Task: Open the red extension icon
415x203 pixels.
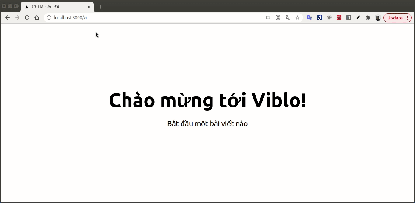Action: (x=339, y=18)
